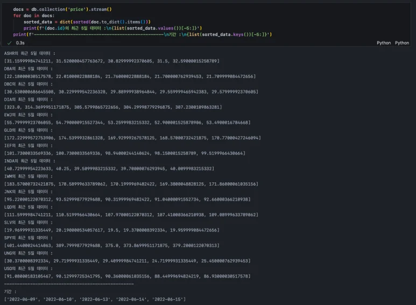Click the final print line with sorted_data.keys()

143,34
